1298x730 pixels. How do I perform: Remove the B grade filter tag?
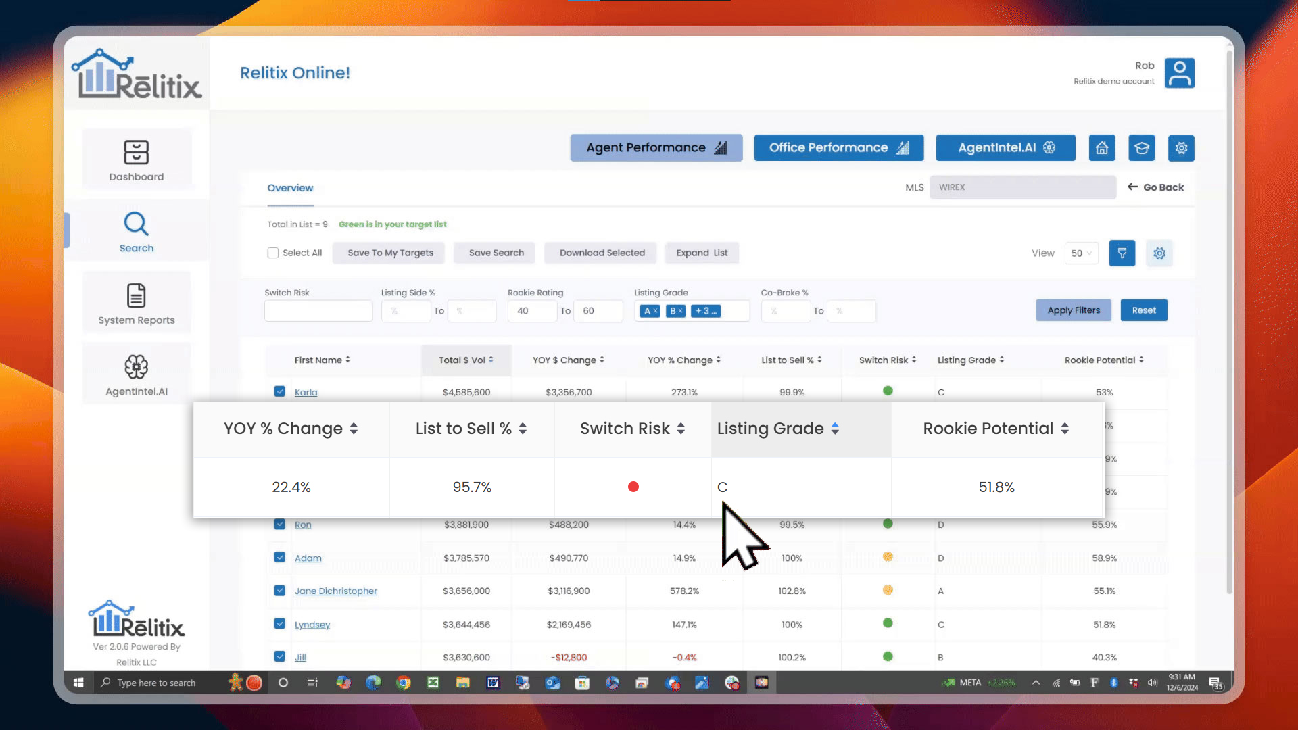pos(680,311)
